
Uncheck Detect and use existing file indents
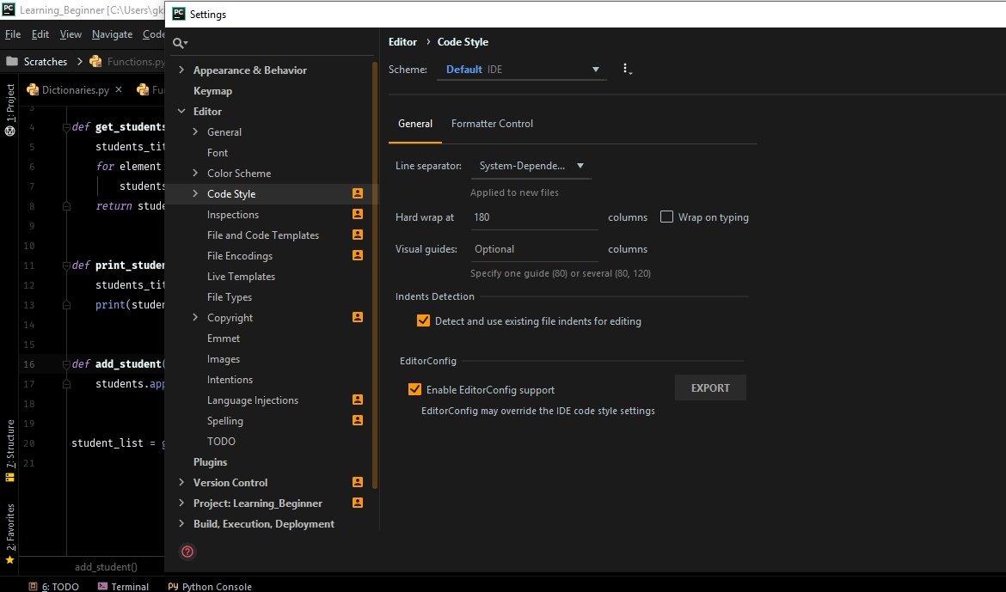click(x=423, y=321)
